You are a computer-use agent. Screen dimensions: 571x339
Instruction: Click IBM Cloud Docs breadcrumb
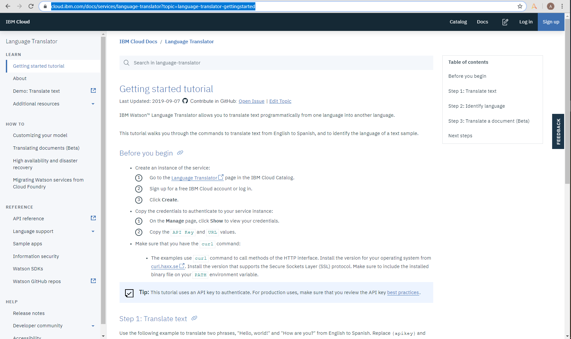(x=138, y=42)
